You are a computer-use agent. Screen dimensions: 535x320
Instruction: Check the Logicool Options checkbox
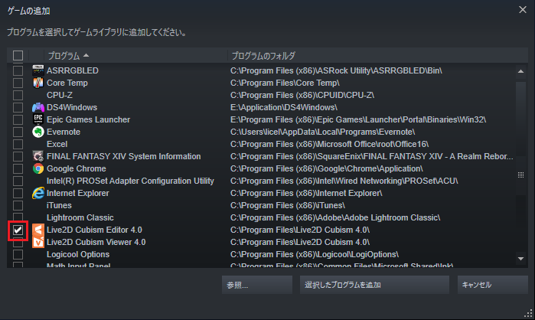[x=18, y=254]
